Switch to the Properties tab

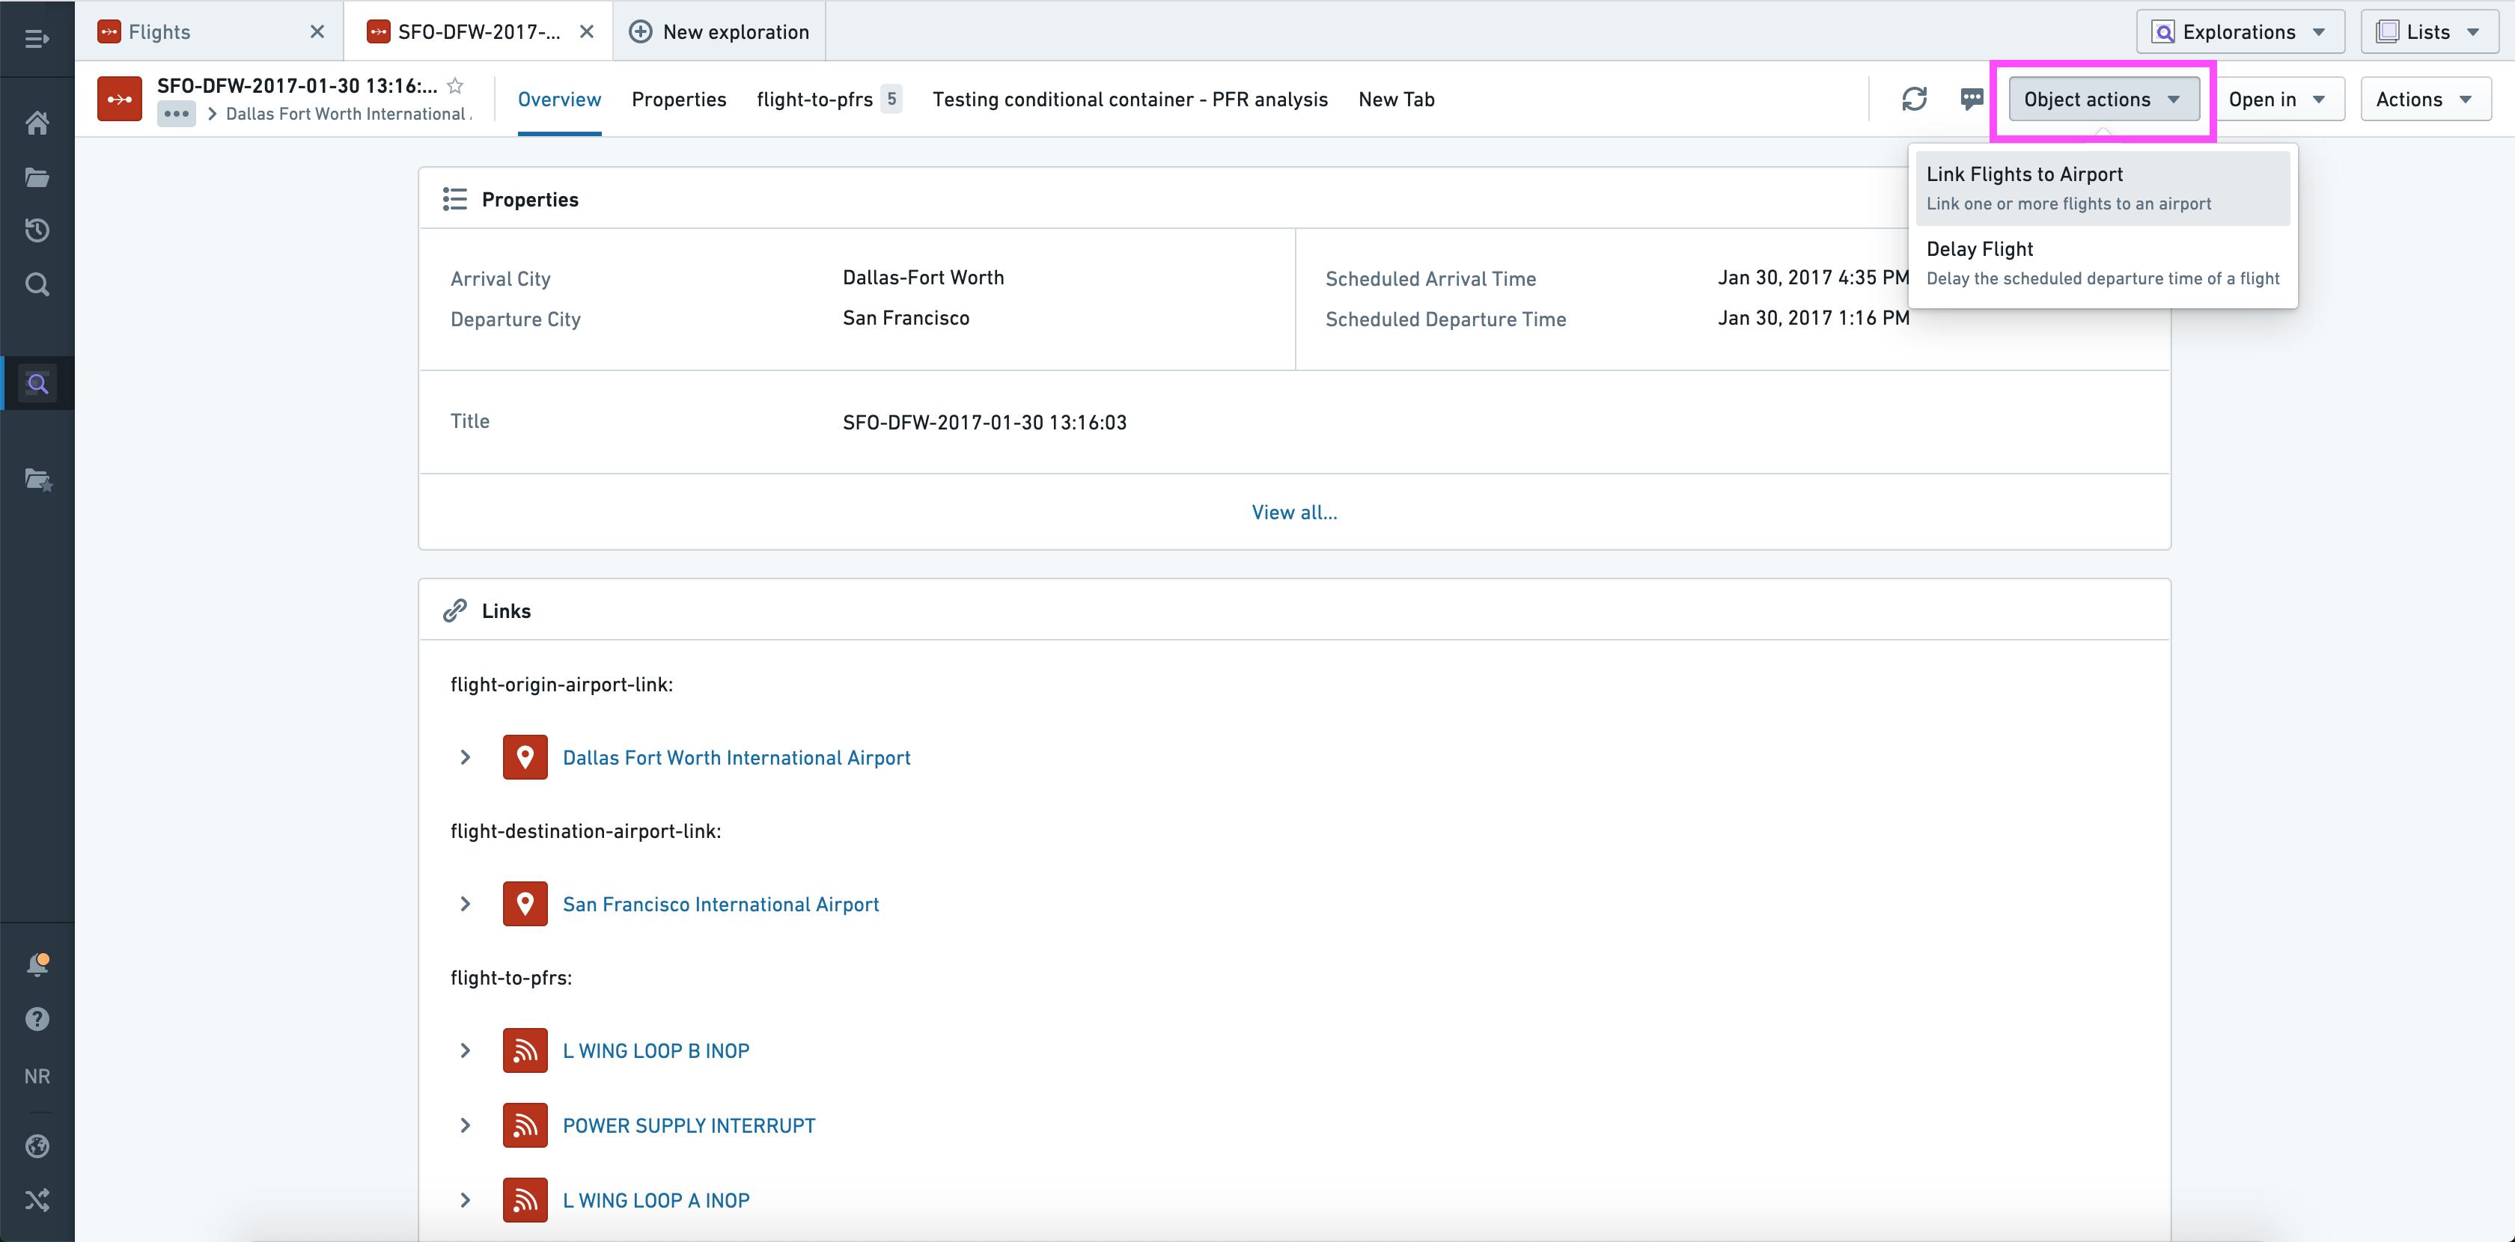point(679,100)
